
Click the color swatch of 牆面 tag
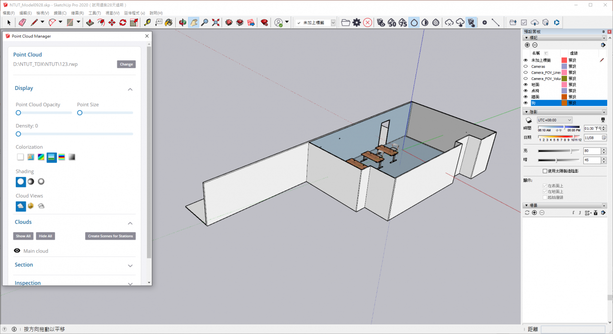(x=564, y=97)
